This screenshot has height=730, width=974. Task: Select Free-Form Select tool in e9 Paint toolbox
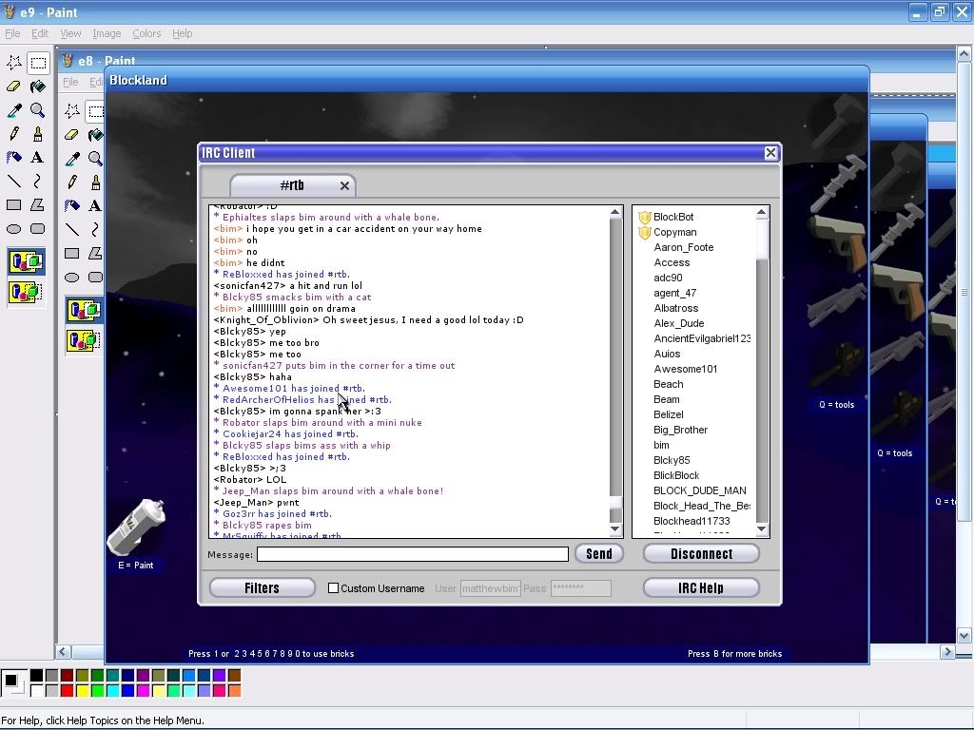(13, 63)
